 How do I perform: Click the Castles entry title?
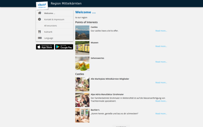(x=94, y=27)
